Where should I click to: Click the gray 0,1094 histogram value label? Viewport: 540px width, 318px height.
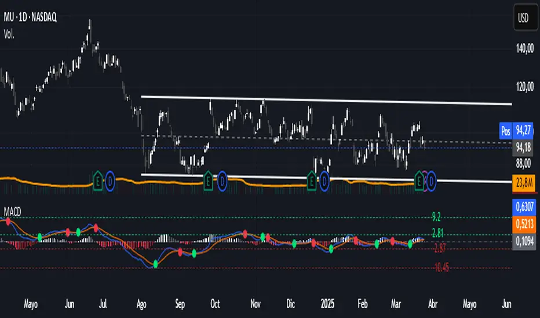point(524,241)
